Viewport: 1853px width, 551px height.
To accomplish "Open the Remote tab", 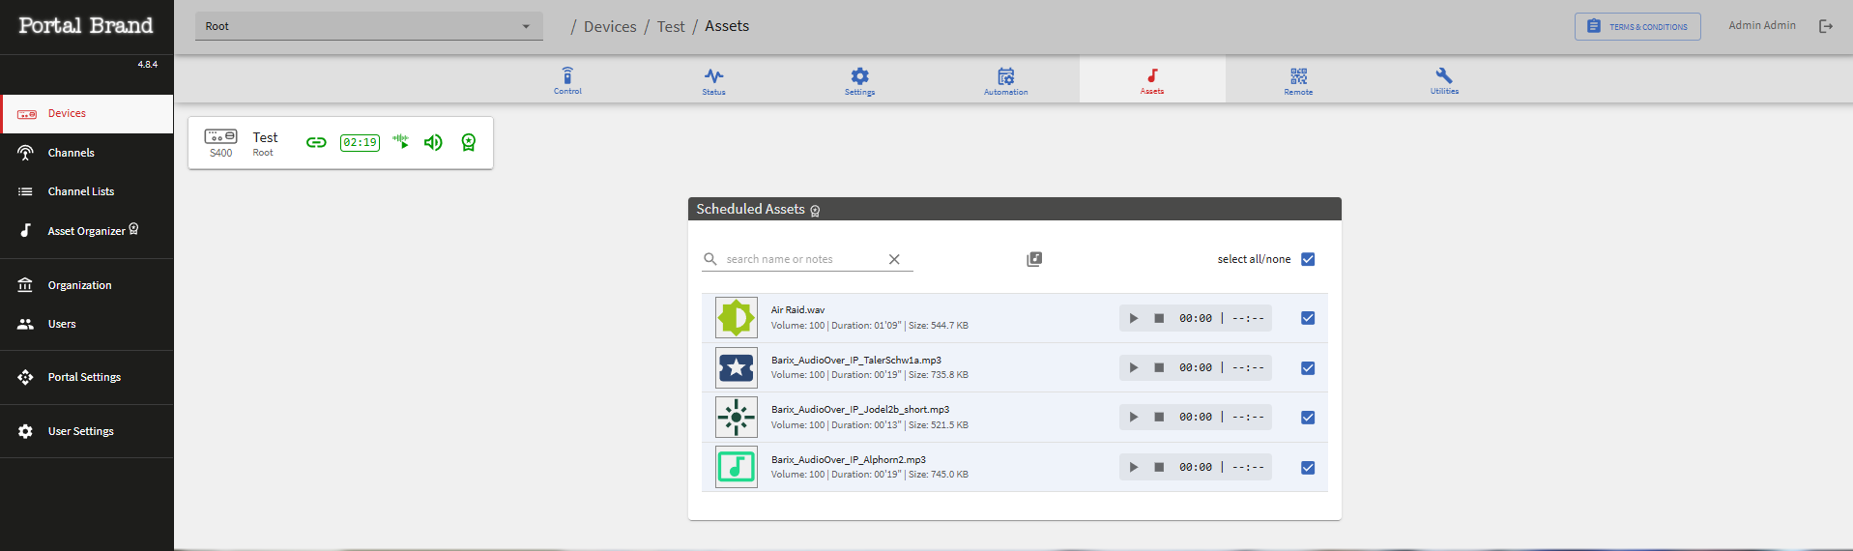I will 1298,79.
